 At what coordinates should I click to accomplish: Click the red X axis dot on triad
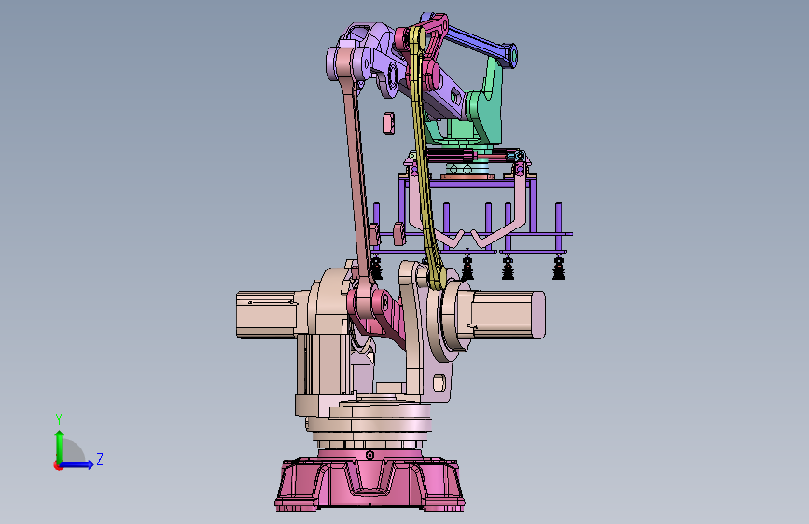(58, 465)
